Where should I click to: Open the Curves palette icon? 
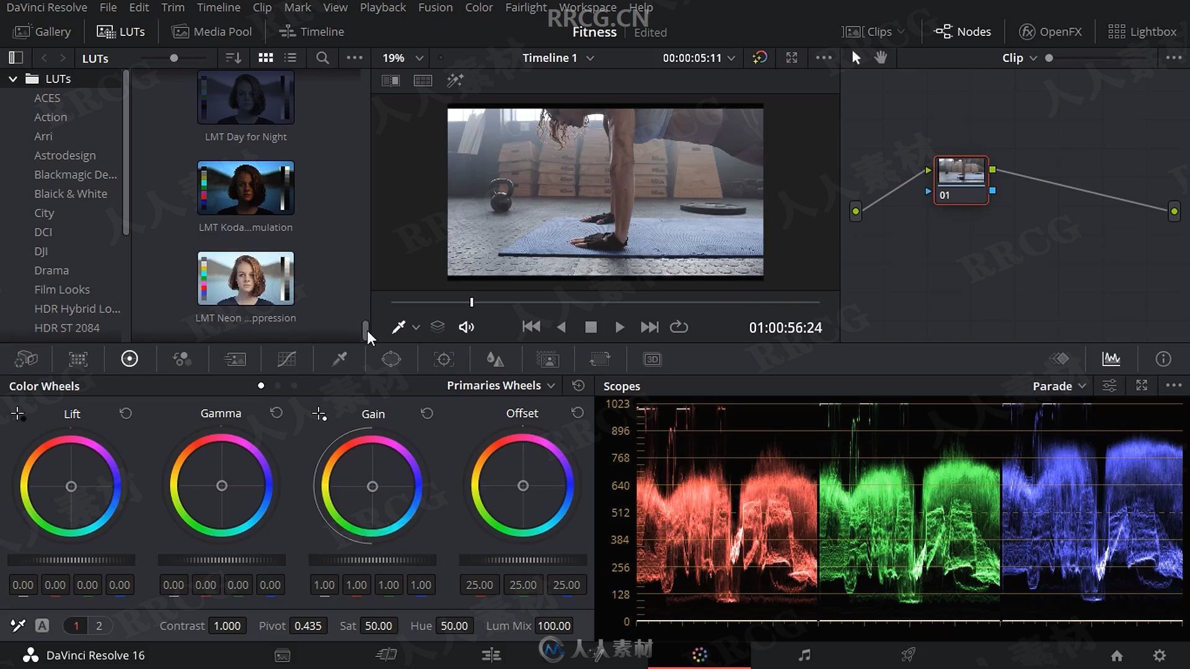(286, 359)
